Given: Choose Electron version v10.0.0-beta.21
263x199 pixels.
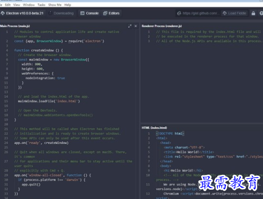Looking at the screenshot, I should pyautogui.click(x=22, y=13).
